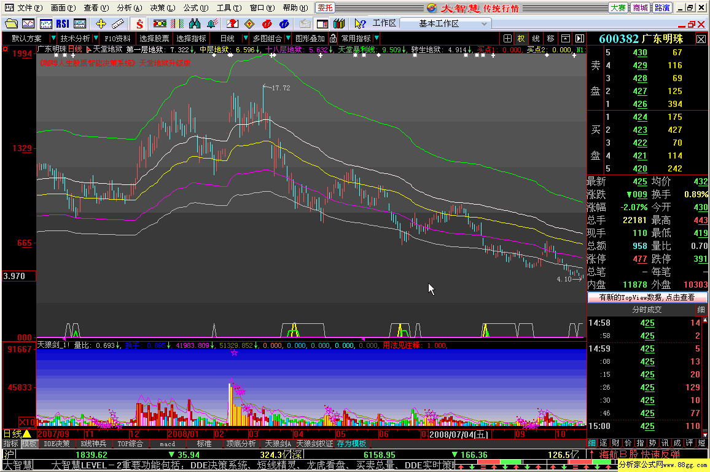The image size is (710, 472).
Task: Select the K线神兵 template tab
Action: (93, 444)
